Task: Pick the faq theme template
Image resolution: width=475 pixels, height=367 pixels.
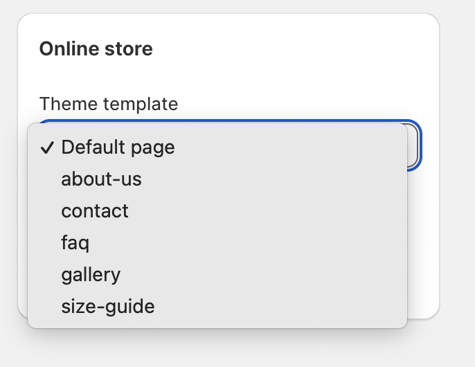Action: pyautogui.click(x=75, y=243)
